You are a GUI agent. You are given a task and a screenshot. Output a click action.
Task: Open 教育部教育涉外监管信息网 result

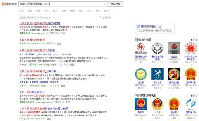(x=44, y=109)
